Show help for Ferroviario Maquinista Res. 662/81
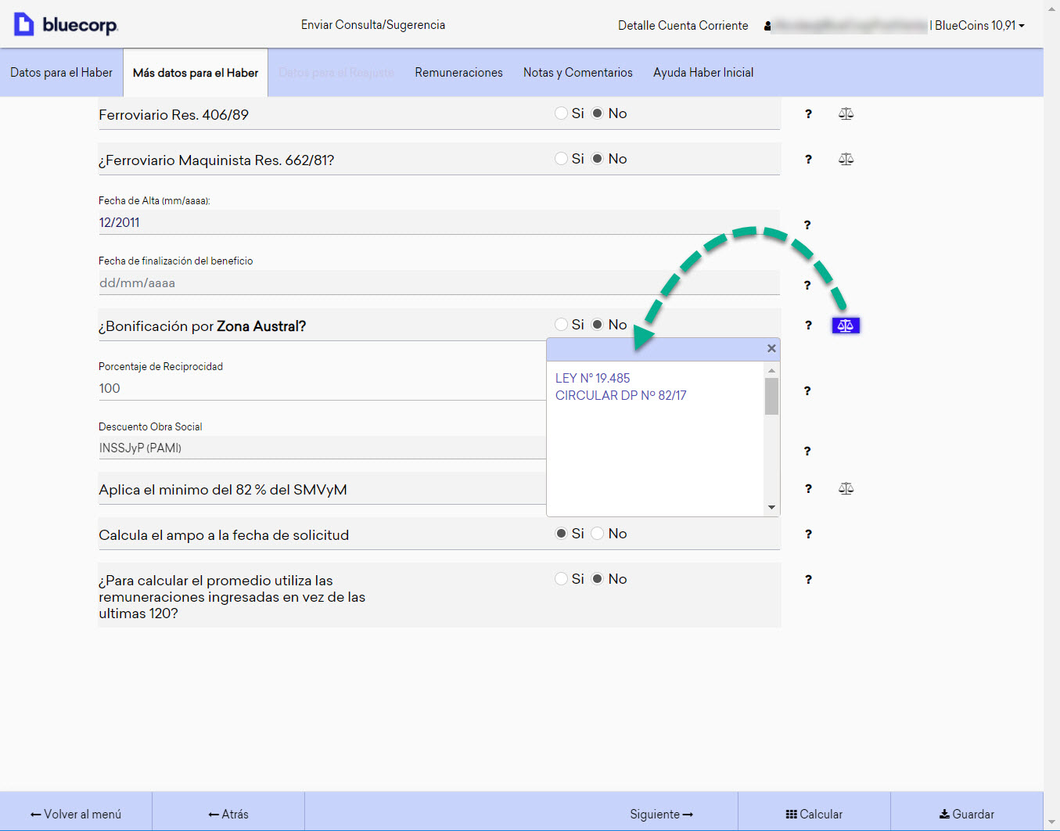Screen dimensions: 1060x831 pyautogui.click(x=808, y=160)
